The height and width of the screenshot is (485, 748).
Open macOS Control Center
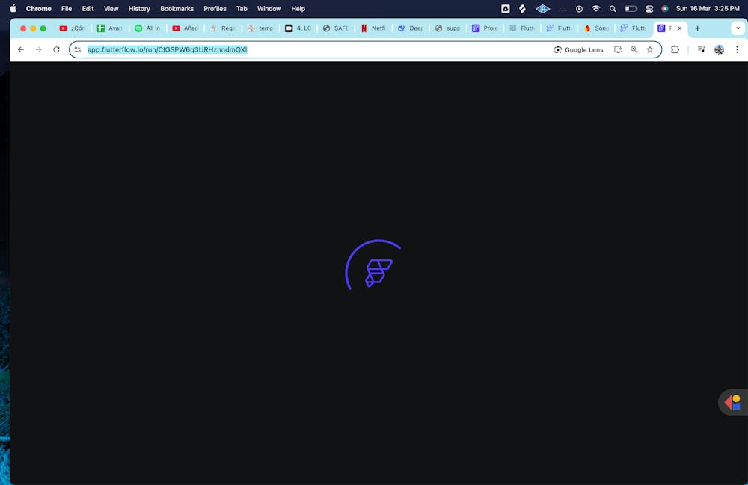(x=649, y=8)
